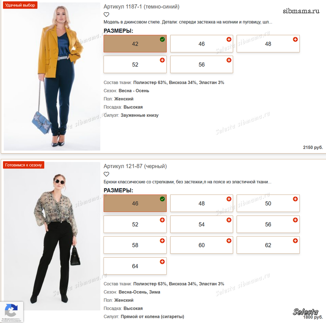This screenshot has height=323, width=326.
Task: Choose size 56 of dark blue trousers
Action: click(202, 64)
